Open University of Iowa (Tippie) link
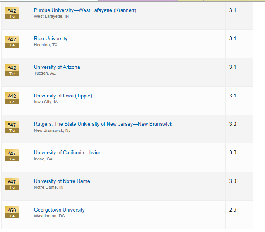The height and width of the screenshot is (232, 265). [63, 96]
